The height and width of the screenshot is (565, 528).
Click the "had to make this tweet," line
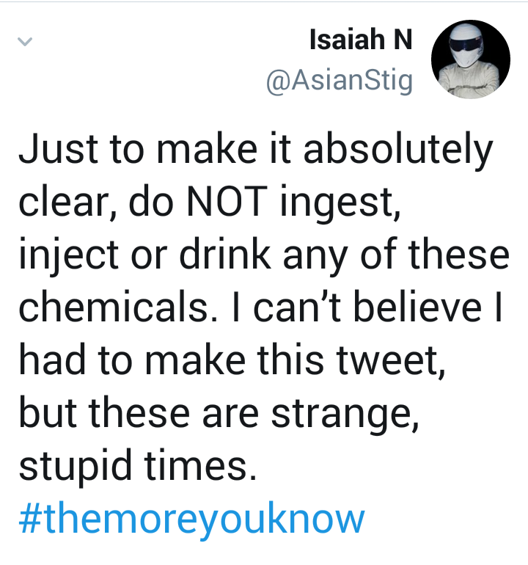[232, 360]
